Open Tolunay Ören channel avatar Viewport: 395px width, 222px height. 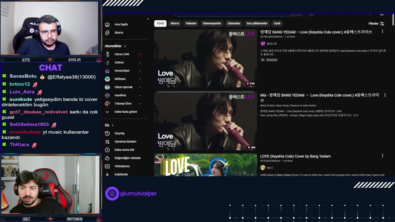[x=107, y=104]
